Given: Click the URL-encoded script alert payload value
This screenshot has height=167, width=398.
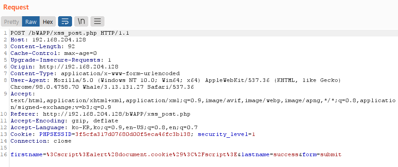Looking at the screenshot, I should tap(142, 154).
